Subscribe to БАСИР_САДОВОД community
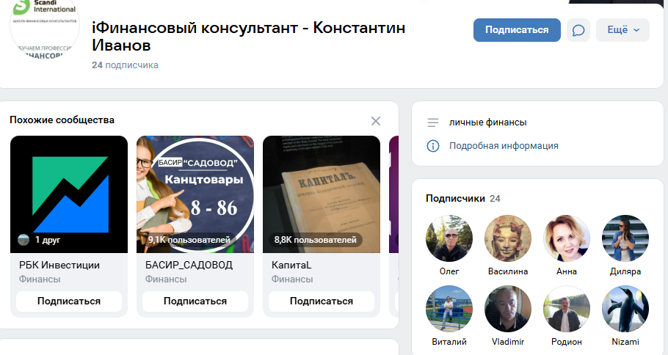The image size is (668, 355). point(195,301)
